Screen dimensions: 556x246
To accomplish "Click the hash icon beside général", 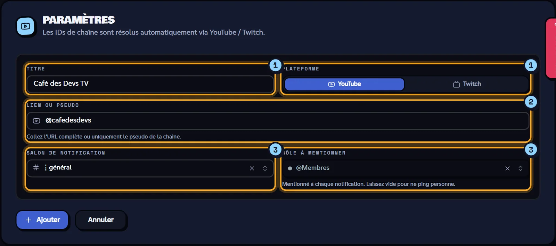I will (36, 168).
